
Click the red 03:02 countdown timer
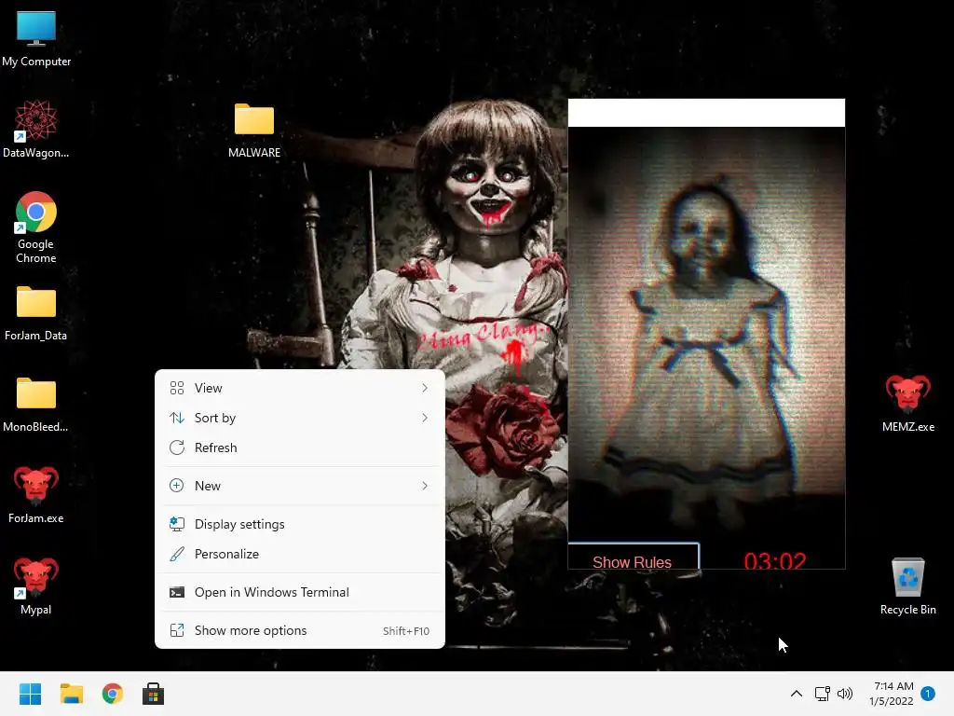pyautogui.click(x=774, y=560)
